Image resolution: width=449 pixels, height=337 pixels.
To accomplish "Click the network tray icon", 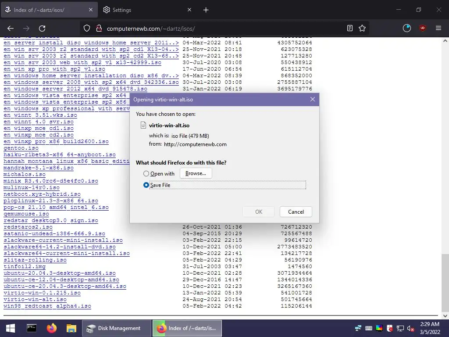I will coord(358,328).
